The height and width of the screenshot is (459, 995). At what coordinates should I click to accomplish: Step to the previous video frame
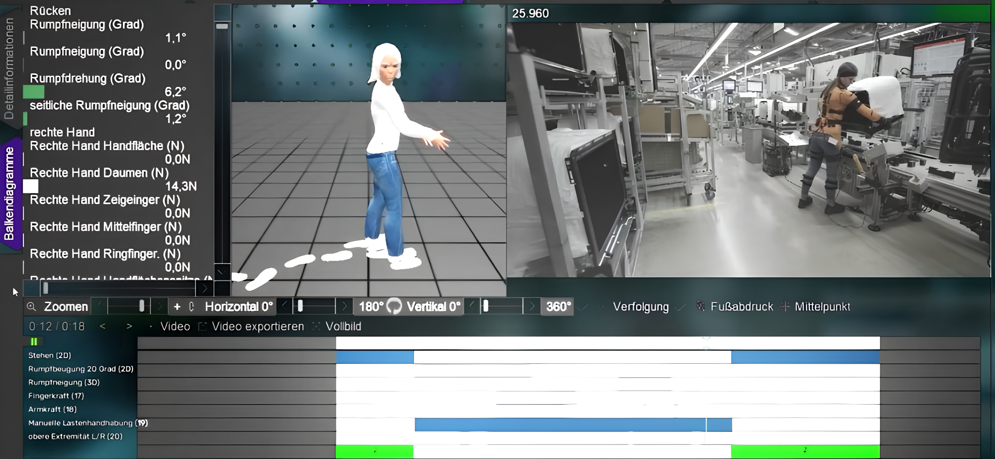pos(103,326)
